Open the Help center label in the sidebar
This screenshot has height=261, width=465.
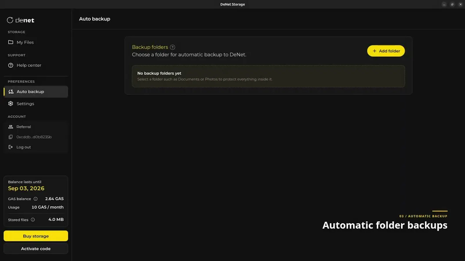coord(29,65)
